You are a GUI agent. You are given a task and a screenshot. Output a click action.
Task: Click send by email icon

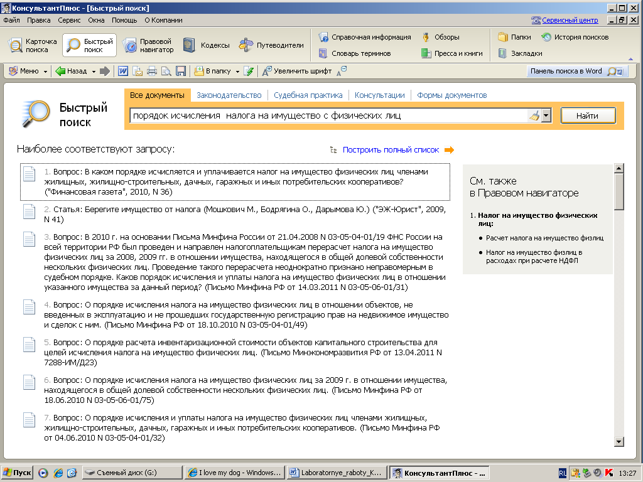(x=138, y=71)
